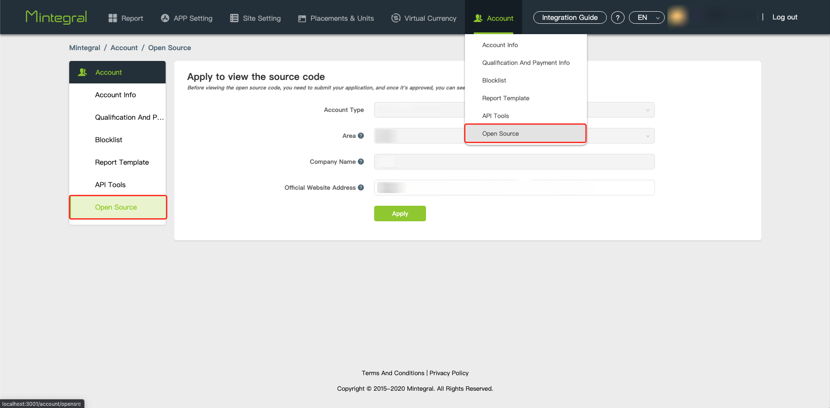Open Open Source in the sidebar

point(117,207)
